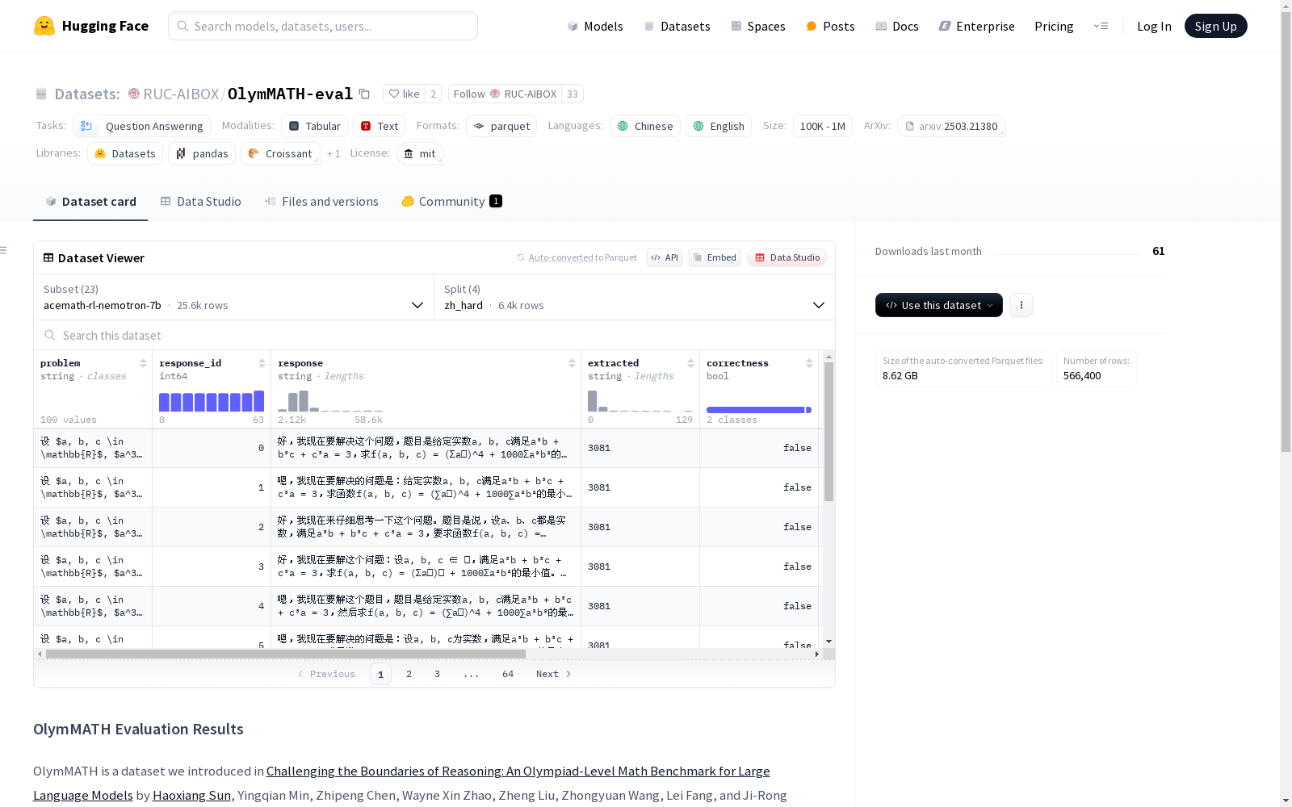Go to viewer page 3

[x=437, y=674]
